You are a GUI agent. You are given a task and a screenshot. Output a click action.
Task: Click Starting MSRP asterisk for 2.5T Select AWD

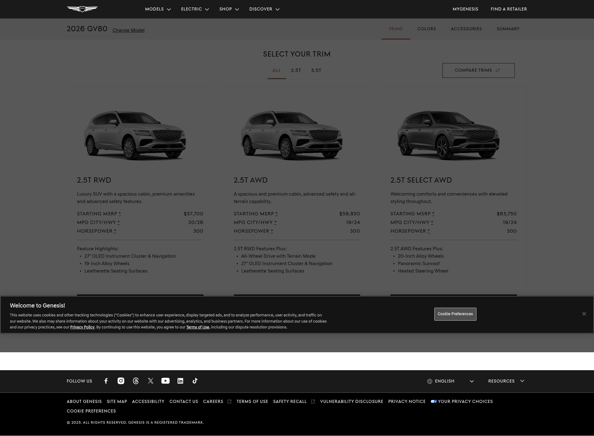coord(433,214)
